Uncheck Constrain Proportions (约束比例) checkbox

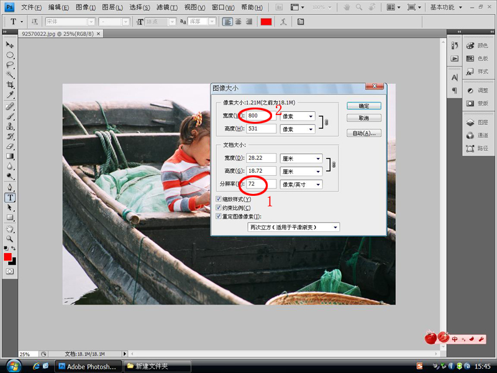217,208
